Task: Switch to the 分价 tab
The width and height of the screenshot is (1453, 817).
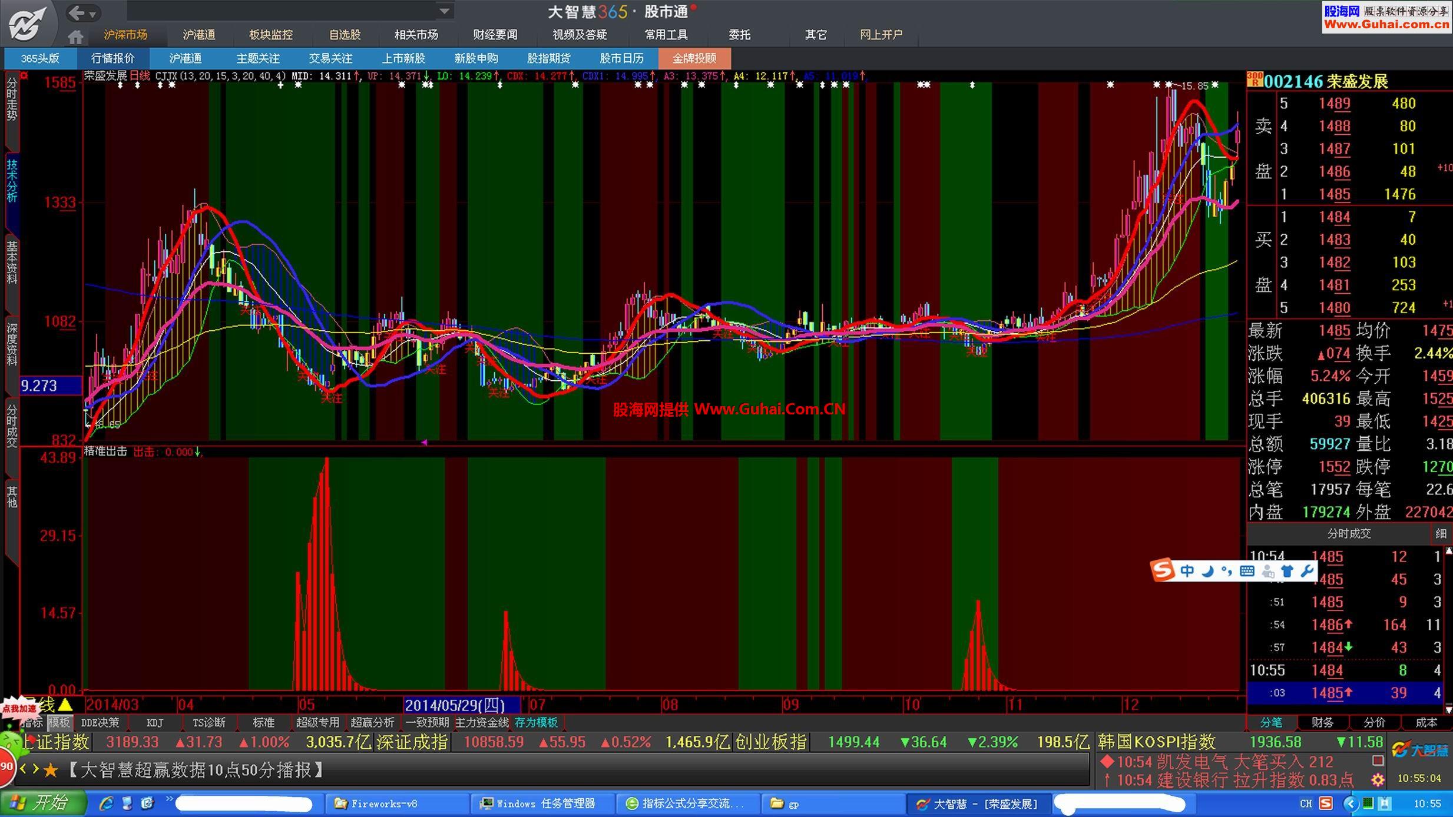Action: 1375,722
